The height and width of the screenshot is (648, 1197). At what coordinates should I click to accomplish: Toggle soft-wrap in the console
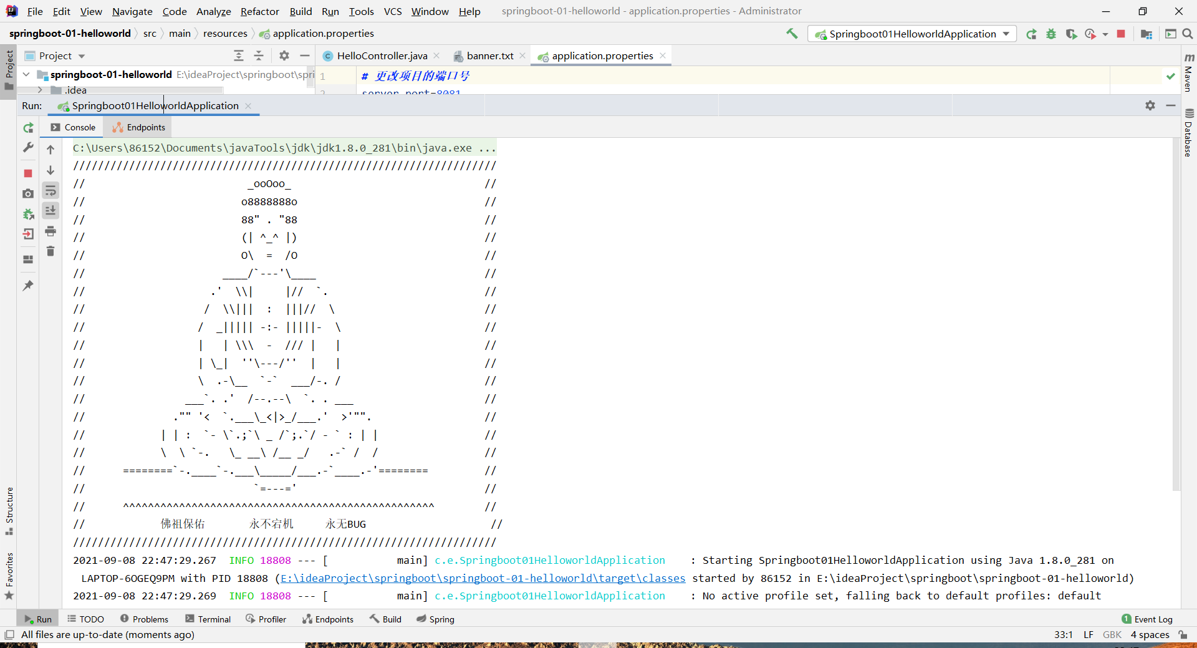pyautogui.click(x=50, y=191)
